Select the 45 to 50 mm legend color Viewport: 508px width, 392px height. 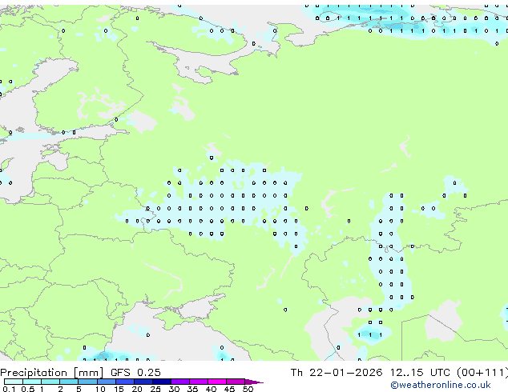pos(236,382)
